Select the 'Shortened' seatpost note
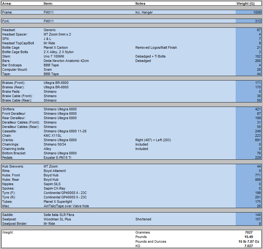 click(143, 219)
